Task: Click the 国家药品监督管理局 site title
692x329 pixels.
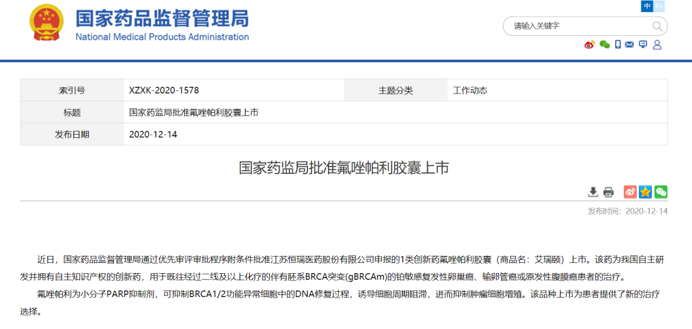Action: pos(162,19)
